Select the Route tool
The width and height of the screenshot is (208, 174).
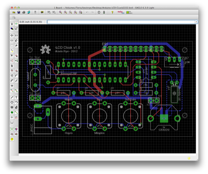[12, 91]
